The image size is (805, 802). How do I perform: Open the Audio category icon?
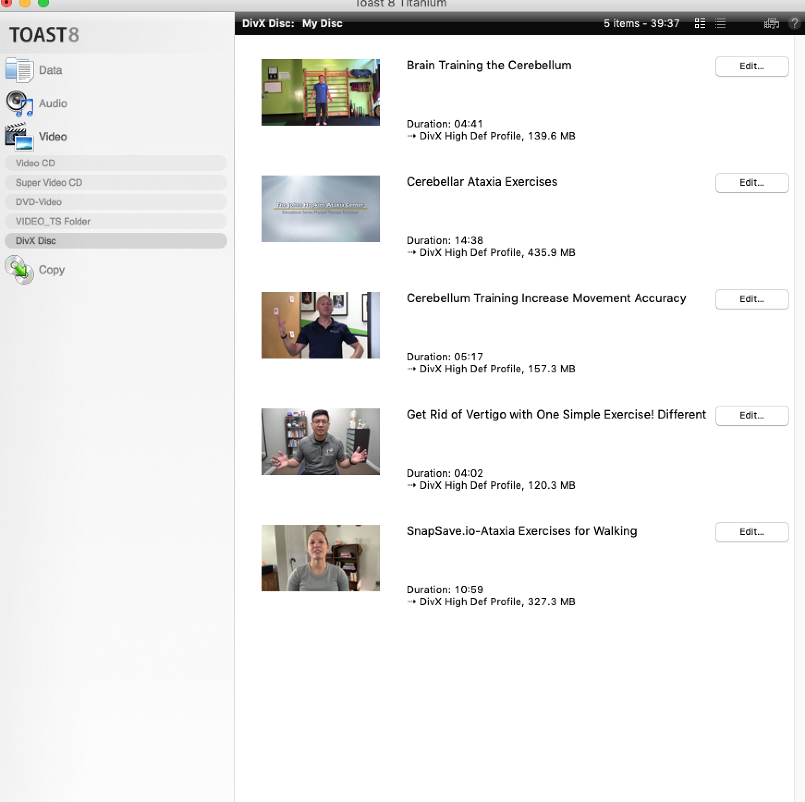pyautogui.click(x=19, y=103)
